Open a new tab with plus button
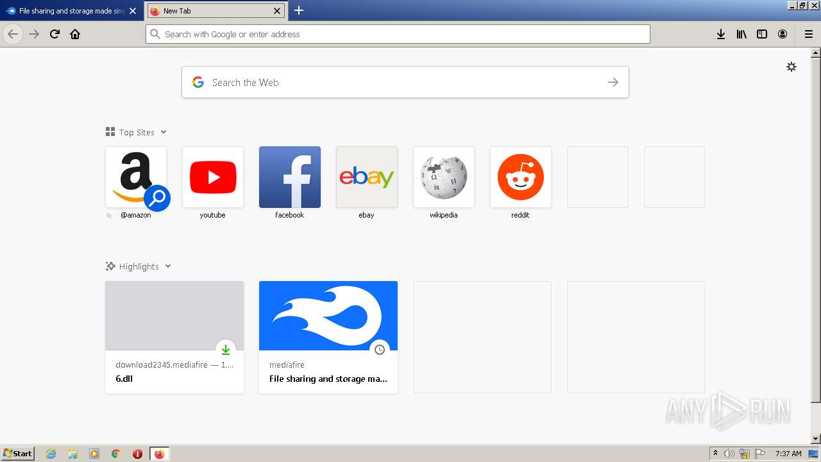Screen dimensions: 821x462 (x=299, y=10)
